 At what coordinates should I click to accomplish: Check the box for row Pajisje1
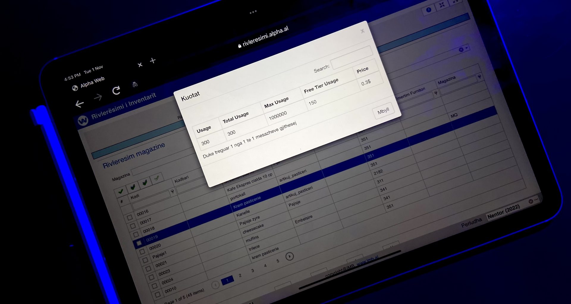pyautogui.click(x=145, y=260)
